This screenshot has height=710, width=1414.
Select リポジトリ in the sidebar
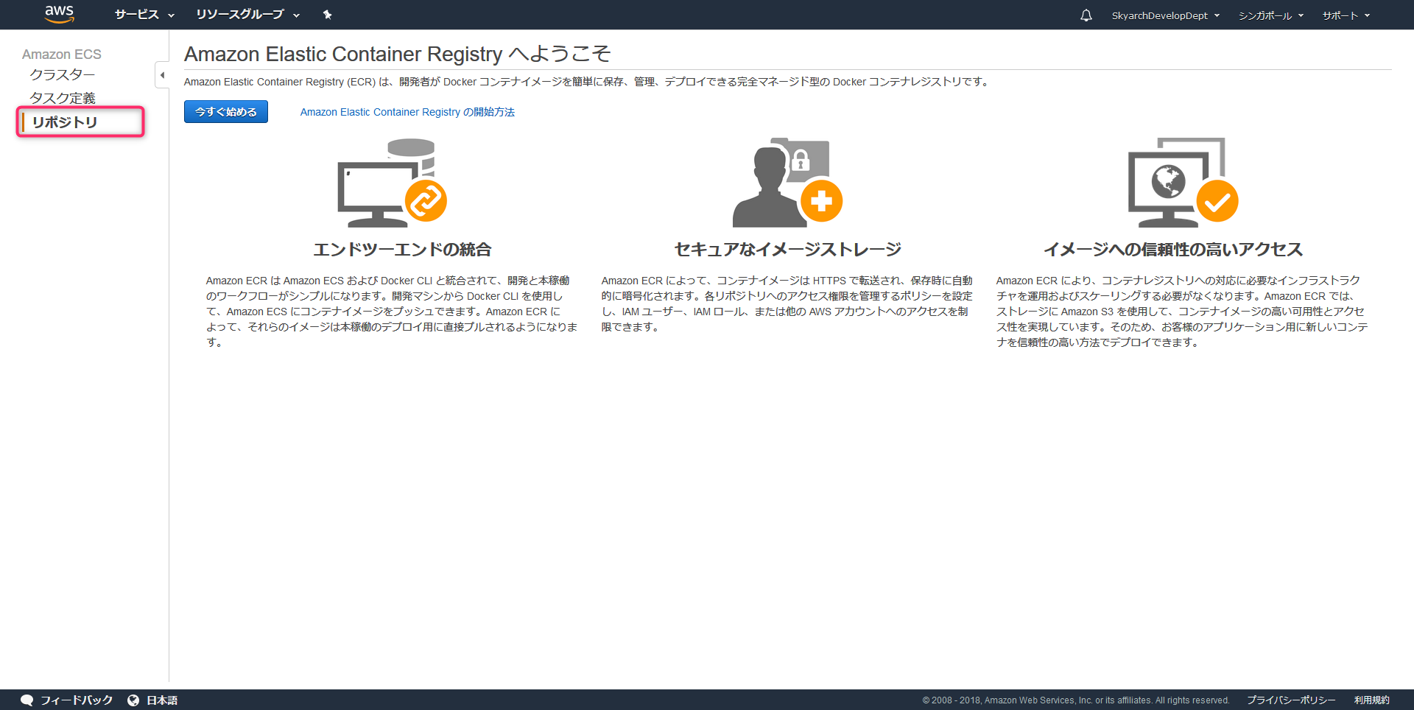pos(65,122)
